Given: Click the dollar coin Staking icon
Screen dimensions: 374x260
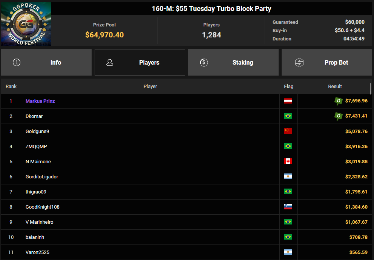Looking at the screenshot, I should [x=204, y=62].
